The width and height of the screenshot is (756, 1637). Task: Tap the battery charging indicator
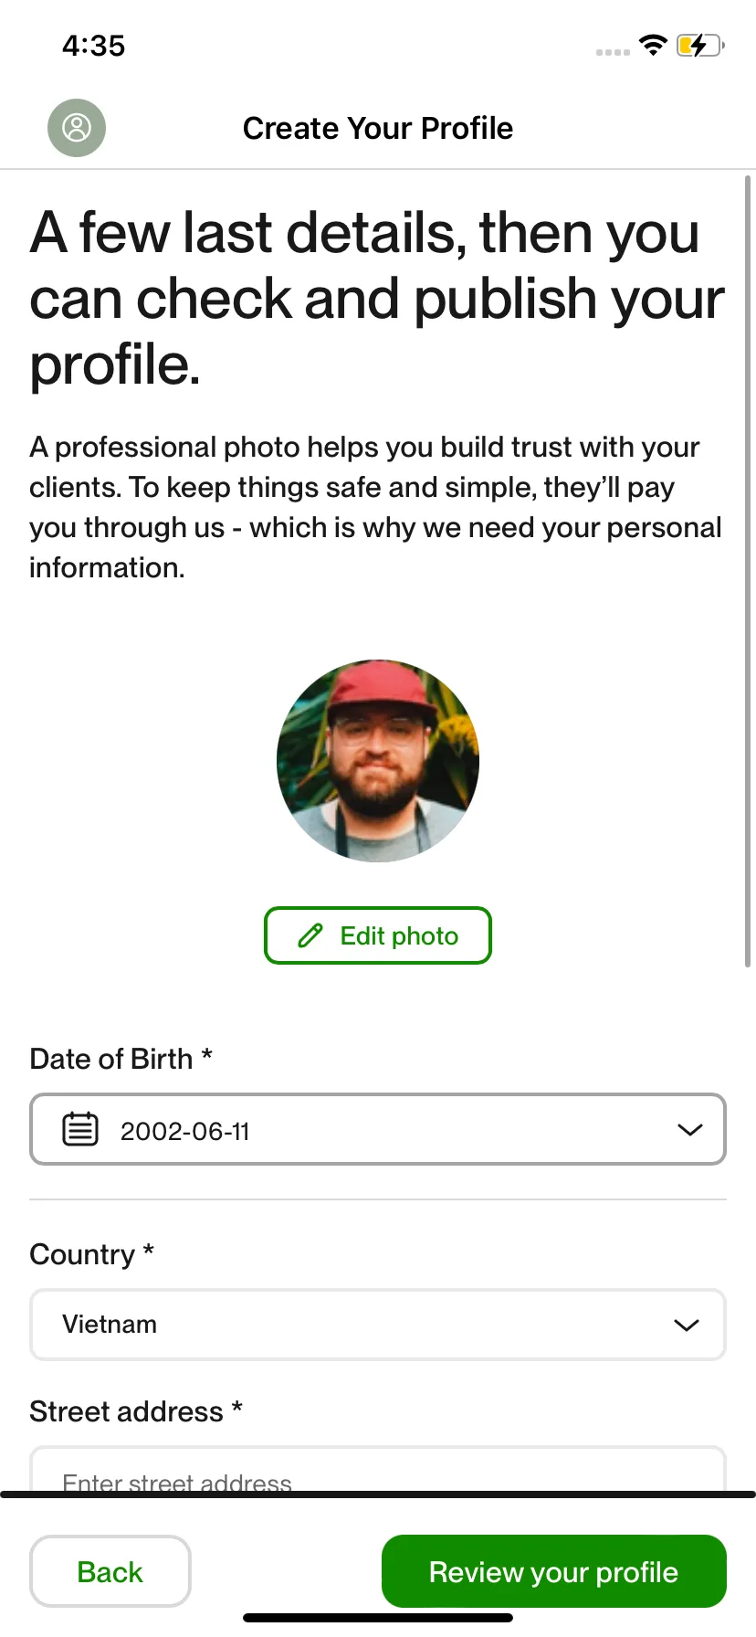tap(700, 45)
